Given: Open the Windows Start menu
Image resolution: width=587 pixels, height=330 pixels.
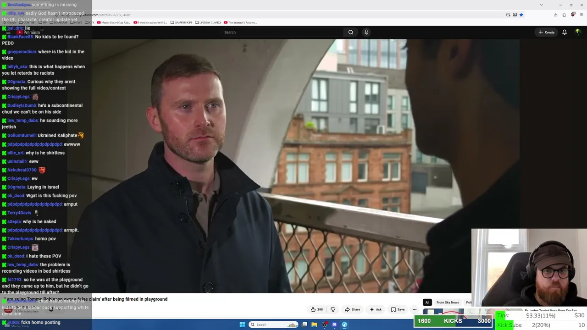Looking at the screenshot, I should click(x=242, y=324).
